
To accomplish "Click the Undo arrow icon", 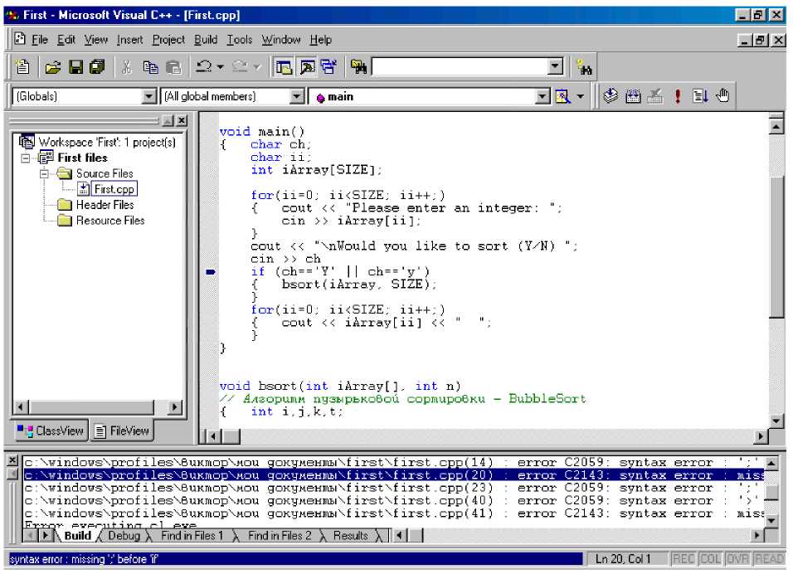I will (x=204, y=66).
